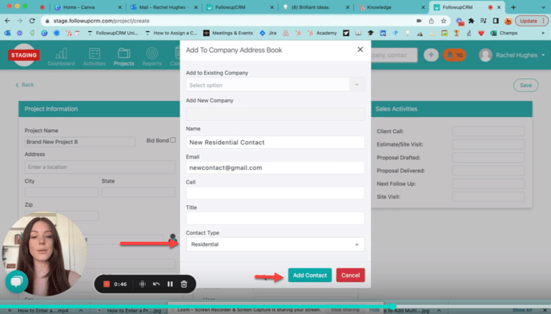551x314 pixels.
Task: Expand Rachel Hughes account menu arrow
Action: tap(543, 54)
